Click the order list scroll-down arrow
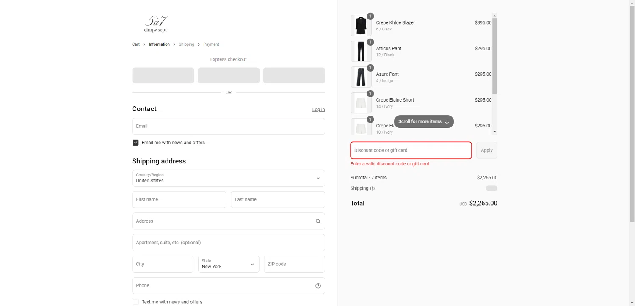Viewport: 635px width, 306px height. [x=494, y=132]
